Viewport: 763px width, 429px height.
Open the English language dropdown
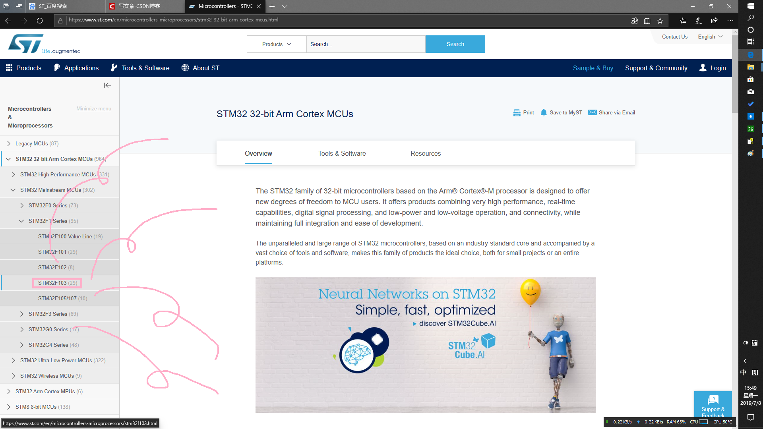point(710,37)
